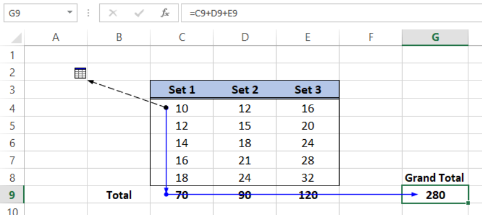Image resolution: width=482 pixels, height=215 pixels.
Task: Click the Select All corner triangle
Action: (16, 38)
